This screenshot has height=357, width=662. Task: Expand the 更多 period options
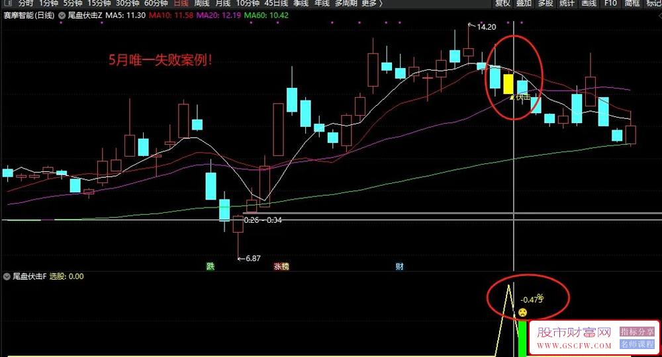pyautogui.click(x=371, y=3)
